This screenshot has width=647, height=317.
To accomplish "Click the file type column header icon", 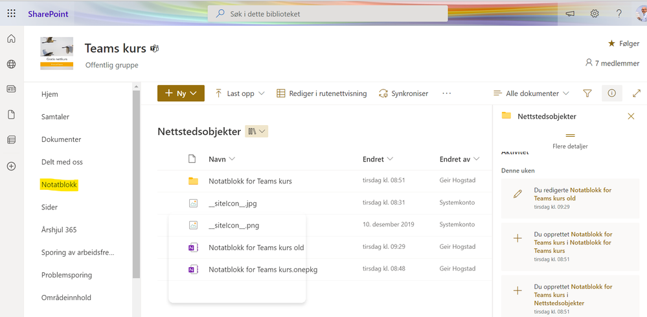I will (192, 159).
